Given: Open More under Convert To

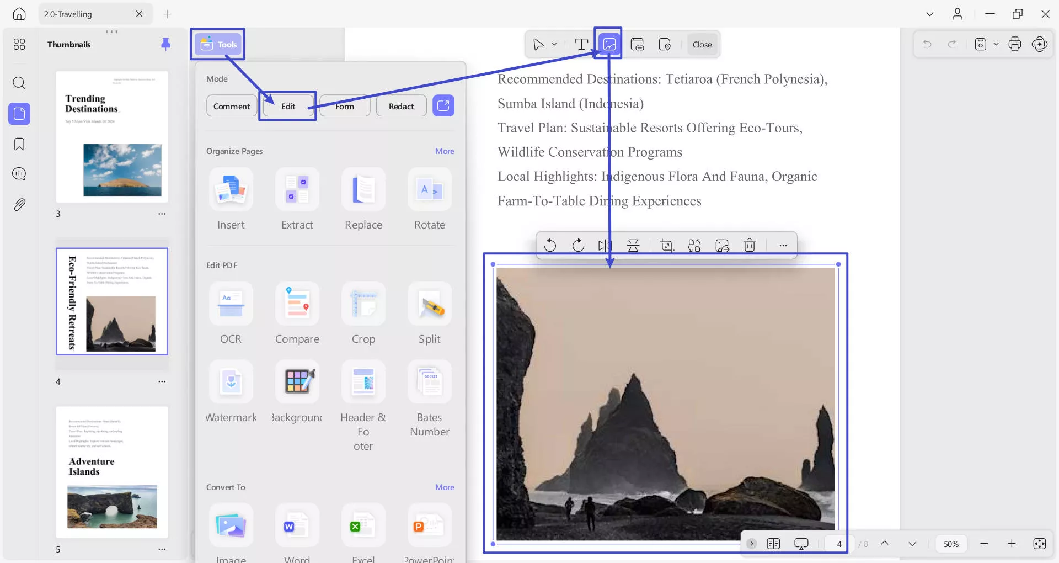Looking at the screenshot, I should point(445,487).
